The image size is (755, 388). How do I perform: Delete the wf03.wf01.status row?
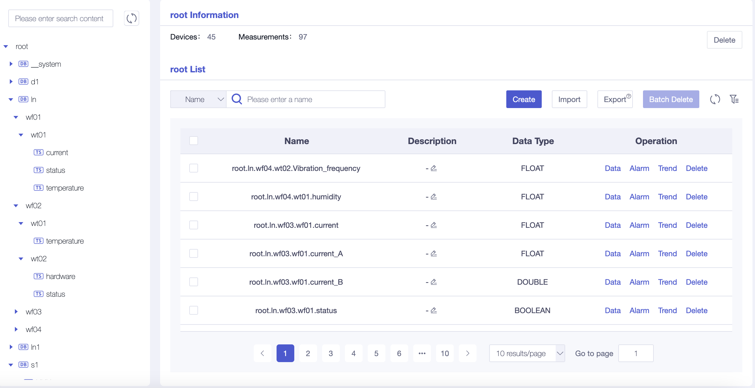click(696, 310)
